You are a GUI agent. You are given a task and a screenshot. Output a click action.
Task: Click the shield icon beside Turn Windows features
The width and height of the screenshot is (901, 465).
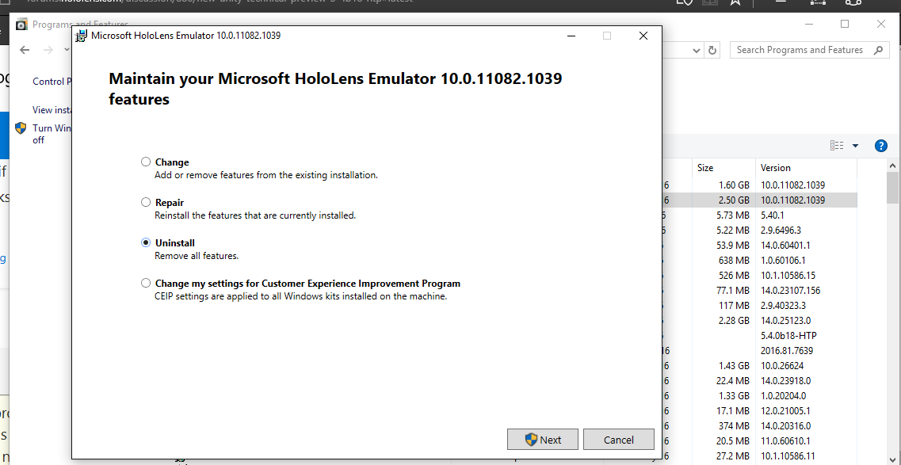pyautogui.click(x=21, y=128)
